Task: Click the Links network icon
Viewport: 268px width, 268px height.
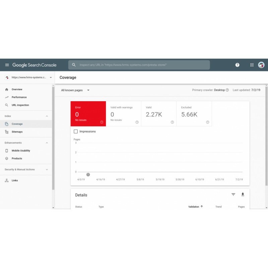Action: 7,181
